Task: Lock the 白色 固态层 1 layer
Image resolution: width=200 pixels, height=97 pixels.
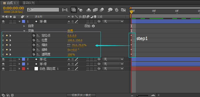Action: click(14, 69)
